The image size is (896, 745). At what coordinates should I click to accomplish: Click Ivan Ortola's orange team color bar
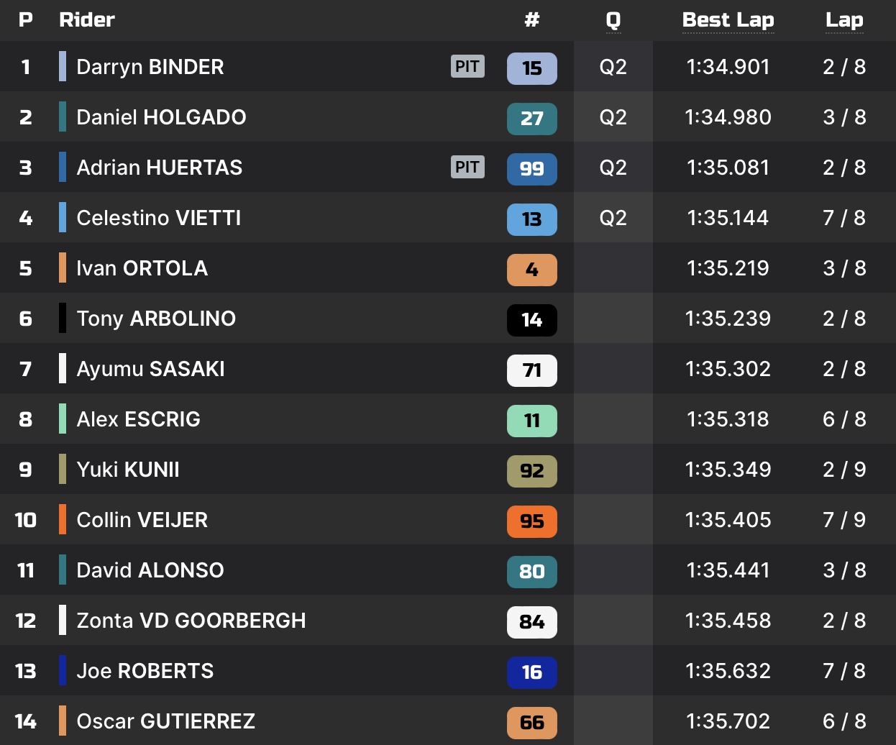[x=63, y=268]
